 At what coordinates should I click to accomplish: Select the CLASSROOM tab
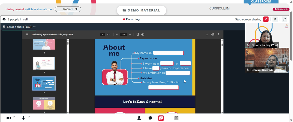(261, 2)
